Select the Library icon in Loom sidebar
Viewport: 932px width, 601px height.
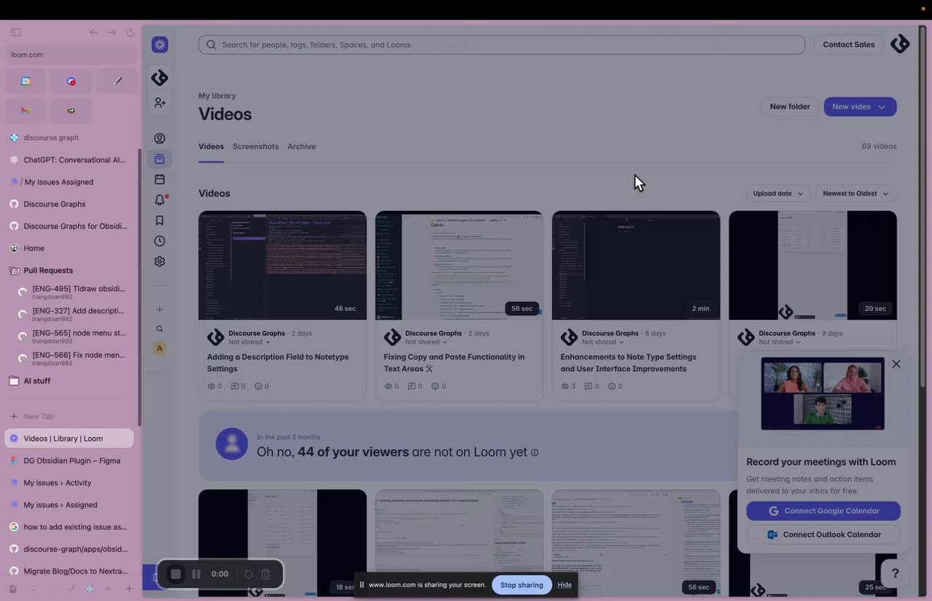click(x=159, y=159)
